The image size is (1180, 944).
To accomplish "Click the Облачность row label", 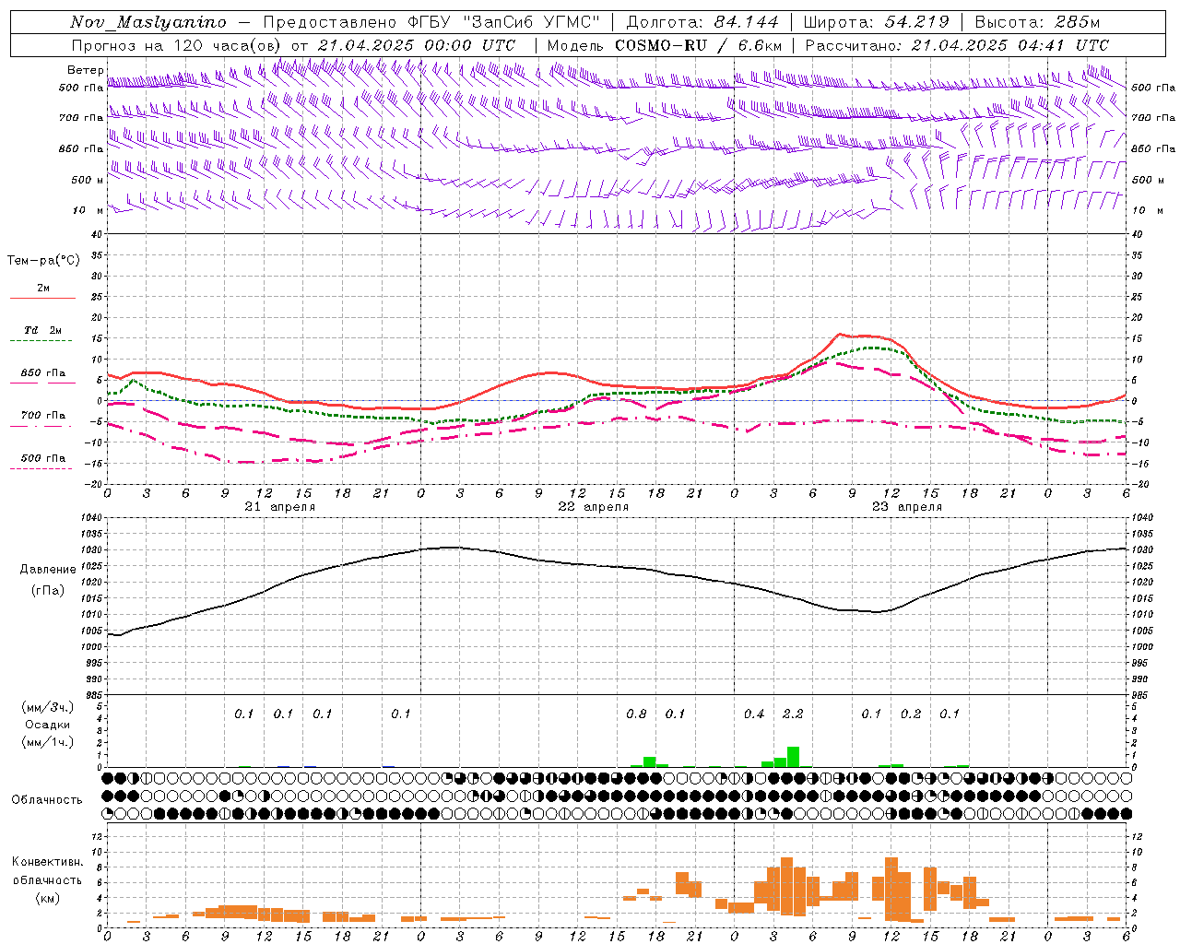I will [x=47, y=800].
